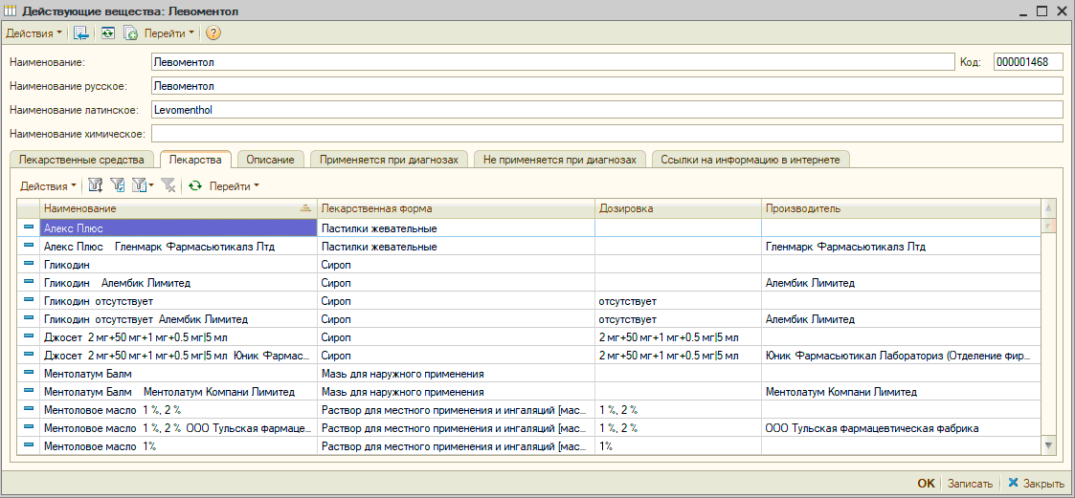The height and width of the screenshot is (498, 1075).
Task: Sort by the Лекарственная форма column header
Action: coord(455,208)
